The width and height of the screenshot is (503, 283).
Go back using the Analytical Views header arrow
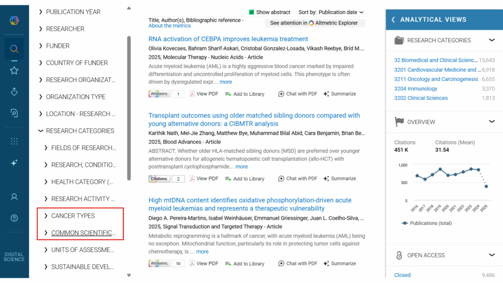pyautogui.click(x=393, y=20)
